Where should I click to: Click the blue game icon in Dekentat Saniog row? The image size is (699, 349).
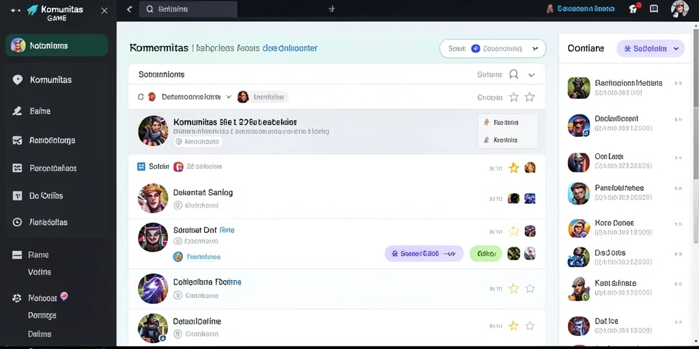coord(530,198)
